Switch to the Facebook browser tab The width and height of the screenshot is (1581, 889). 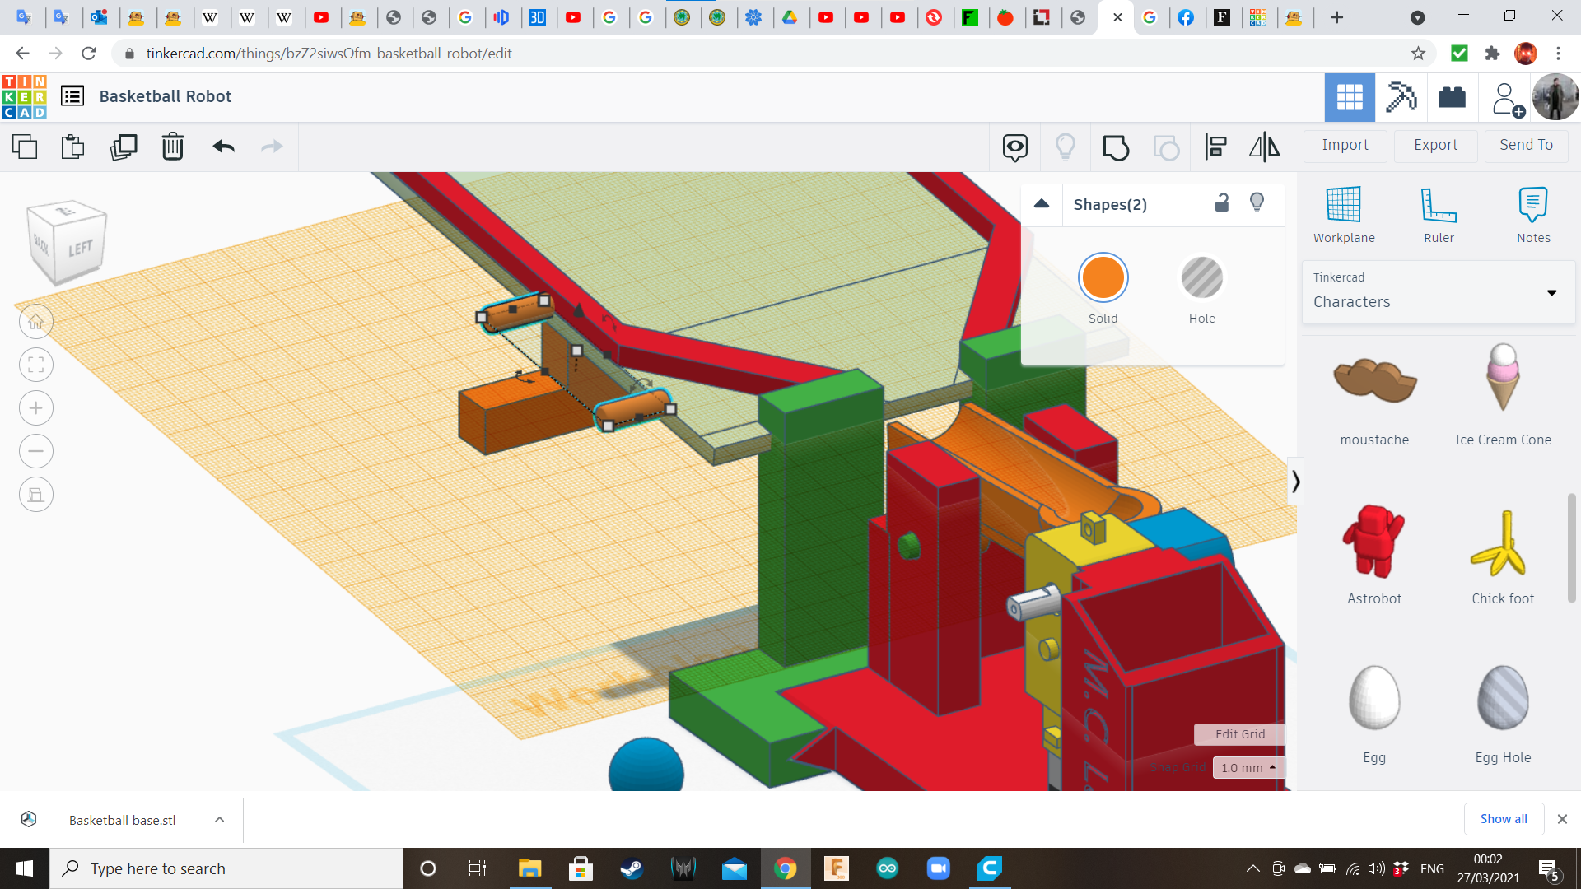tap(1187, 17)
